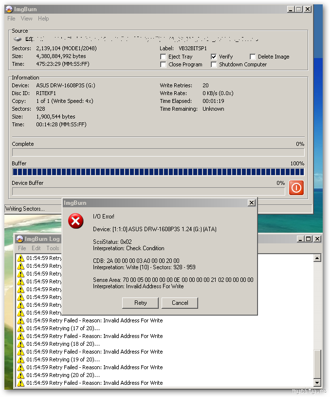The height and width of the screenshot is (397, 330).
Task: Click the 'ASUS DRW-1608P3S (G:)' device value
Action: 66,85
